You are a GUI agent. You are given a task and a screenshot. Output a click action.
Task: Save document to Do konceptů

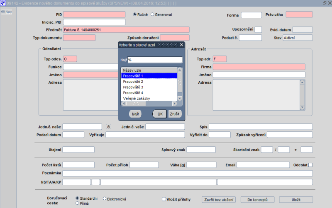(257, 200)
